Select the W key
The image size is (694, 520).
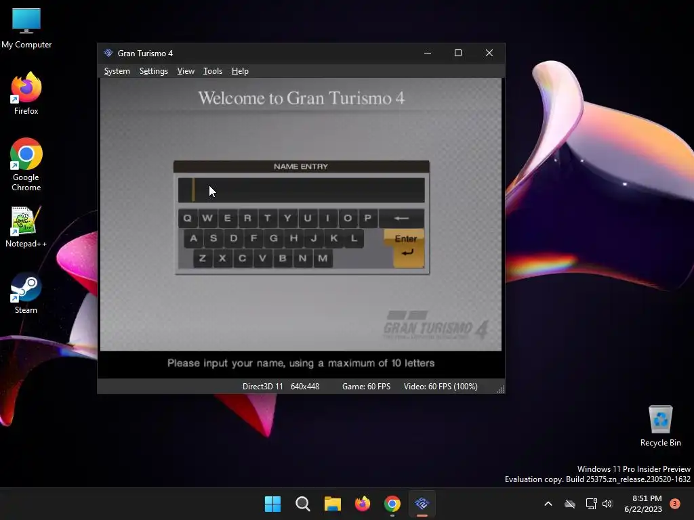tap(207, 219)
